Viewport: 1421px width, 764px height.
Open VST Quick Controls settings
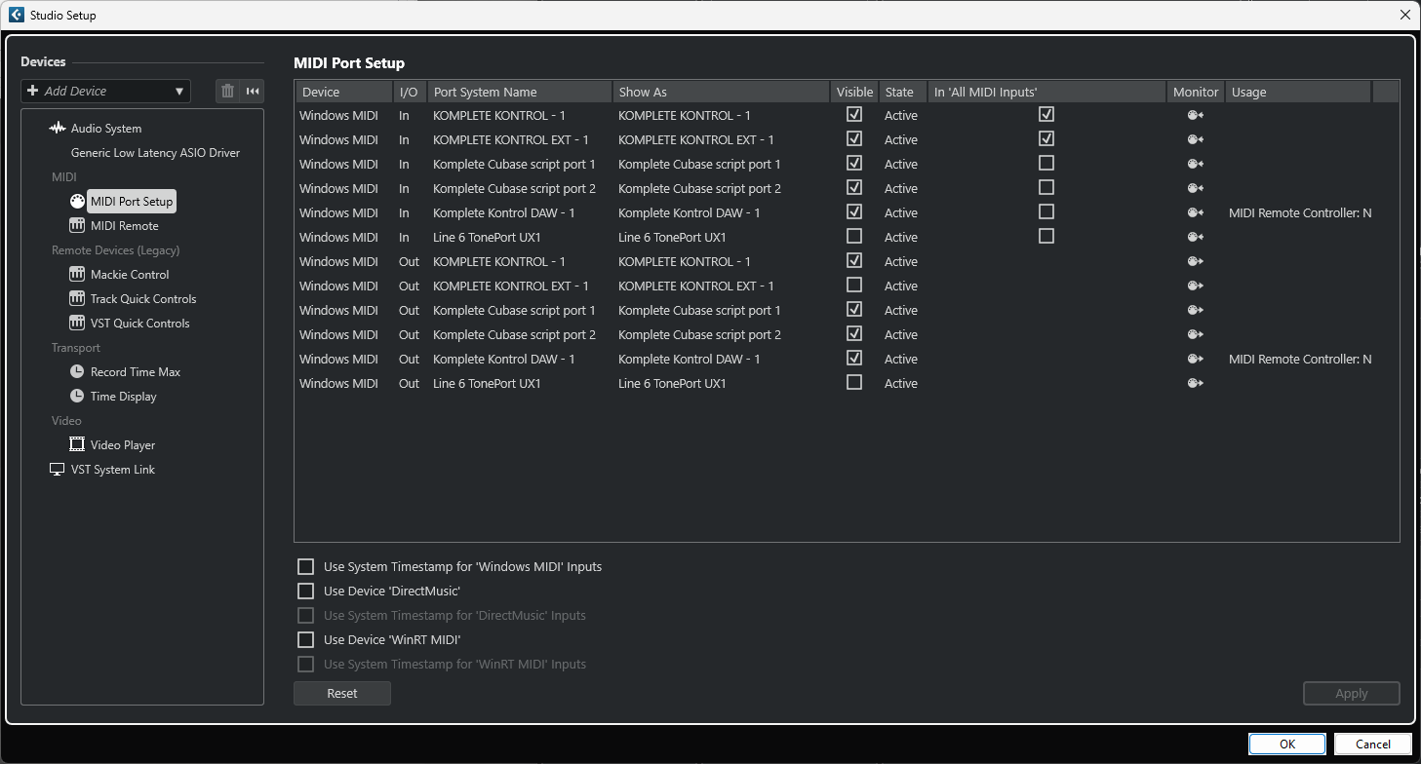coord(140,324)
